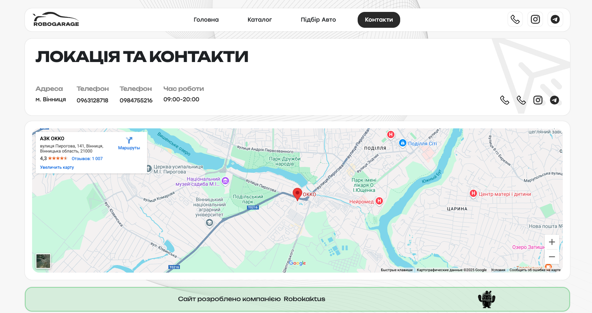Viewport: 592px width, 313px height.
Task: Select the Контакти tab
Action: [379, 20]
